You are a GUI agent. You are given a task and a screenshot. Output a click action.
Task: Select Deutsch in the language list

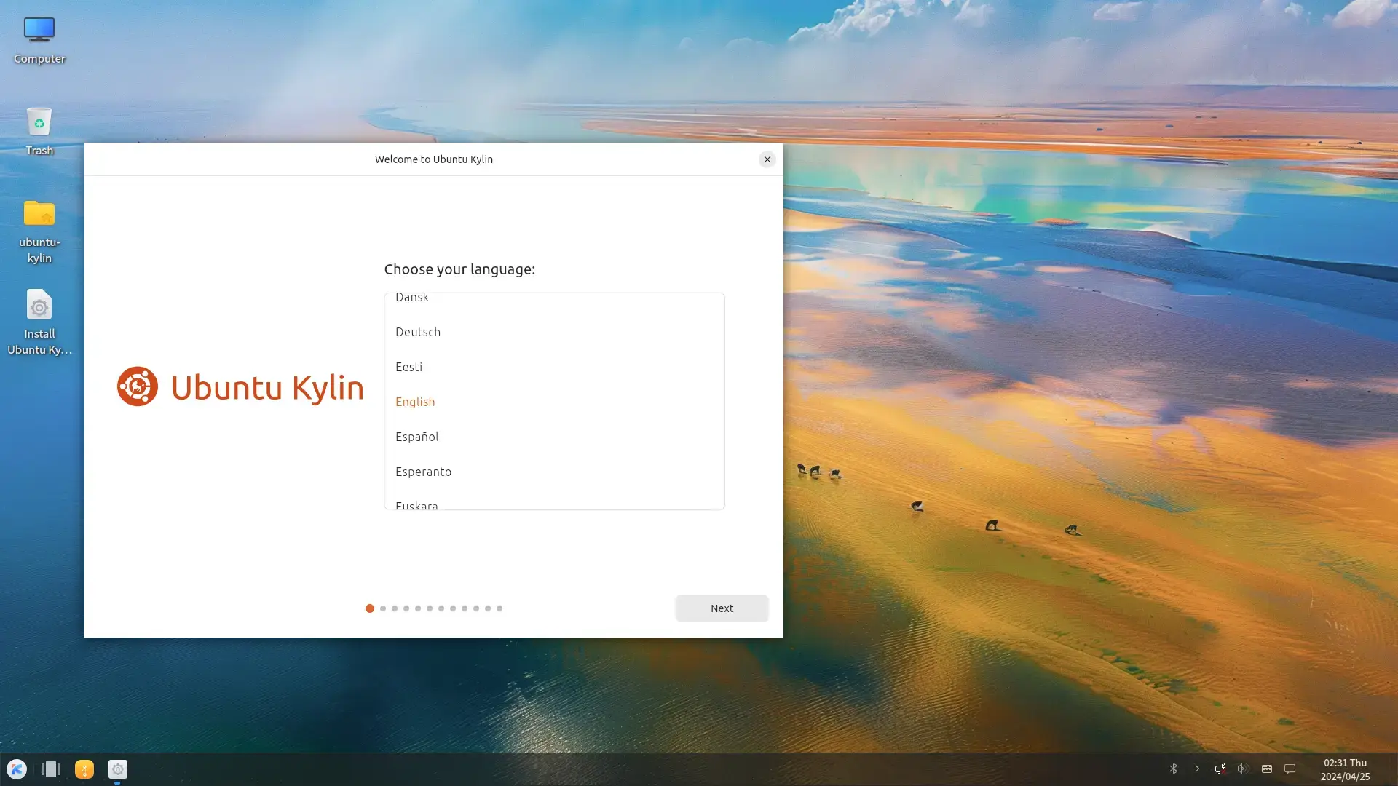click(x=554, y=332)
